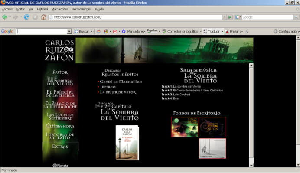Screen dimensions: 300x173
Task: Open Historia de un éxito section
Action: (x=60, y=136)
